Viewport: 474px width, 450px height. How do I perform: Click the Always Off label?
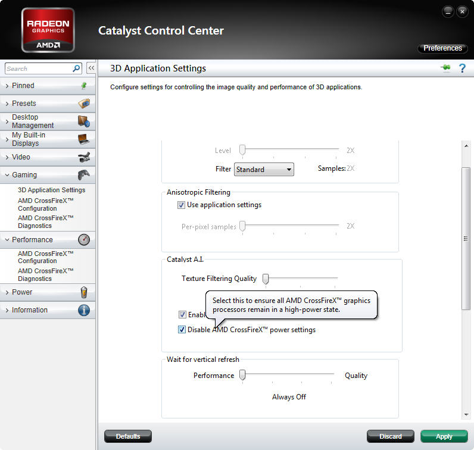click(289, 397)
